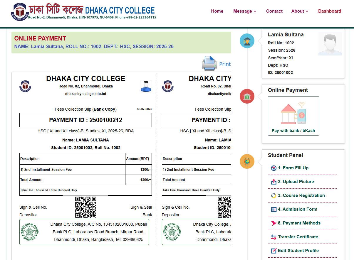Screen dimensions: 354x260
Task: Click the Dhaka City College logo in header
Action: [20, 11]
